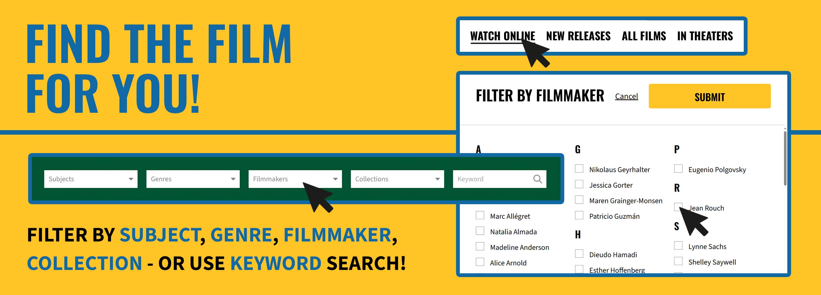Image resolution: width=821 pixels, height=295 pixels.
Task: Check the Lynne Sachs checkbox
Action: click(678, 246)
